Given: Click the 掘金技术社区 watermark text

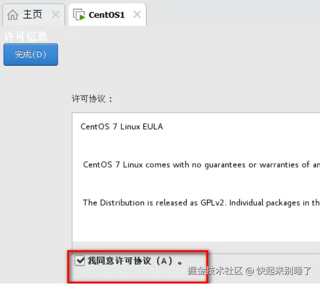Looking at the screenshot, I should [x=215, y=271].
